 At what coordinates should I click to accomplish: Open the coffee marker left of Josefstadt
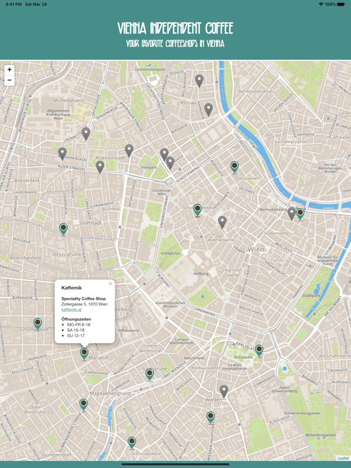click(63, 229)
